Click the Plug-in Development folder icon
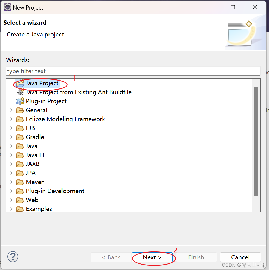The width and height of the screenshot is (269, 270). coord(20,191)
